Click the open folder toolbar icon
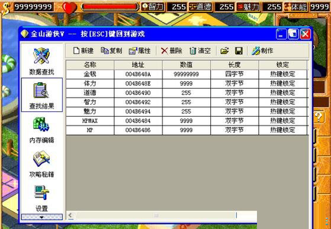Screen dimensions: 331x229 pyautogui.click(x=224, y=51)
